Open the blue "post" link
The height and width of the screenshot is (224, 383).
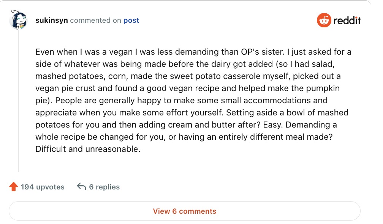[131, 21]
